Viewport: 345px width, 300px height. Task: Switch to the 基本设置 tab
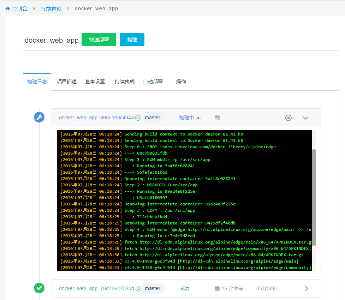click(x=95, y=81)
